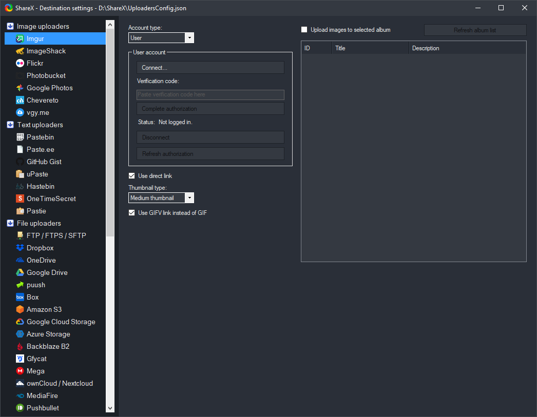Image resolution: width=537 pixels, height=417 pixels.
Task: Click the Flickr icon
Action: click(x=20, y=64)
